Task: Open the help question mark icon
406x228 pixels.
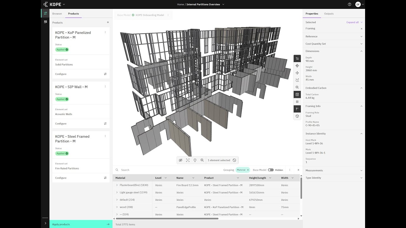Action: point(350,4)
